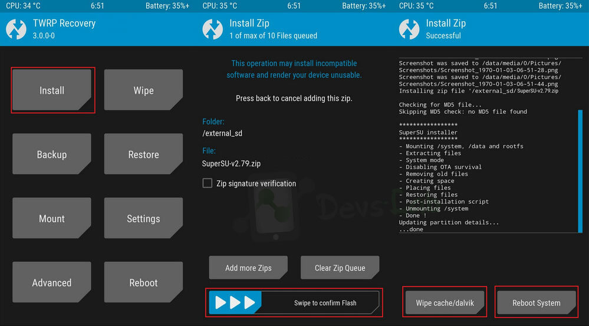Click the /external_sd folder path
Viewport: 589px width, 326px height.
pyautogui.click(x=222, y=133)
